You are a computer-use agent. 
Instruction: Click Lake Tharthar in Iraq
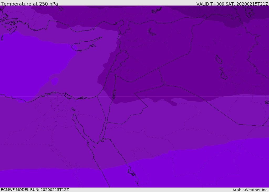(x=219, y=59)
